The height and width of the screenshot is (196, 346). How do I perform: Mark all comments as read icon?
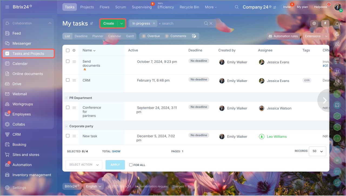pos(194,36)
